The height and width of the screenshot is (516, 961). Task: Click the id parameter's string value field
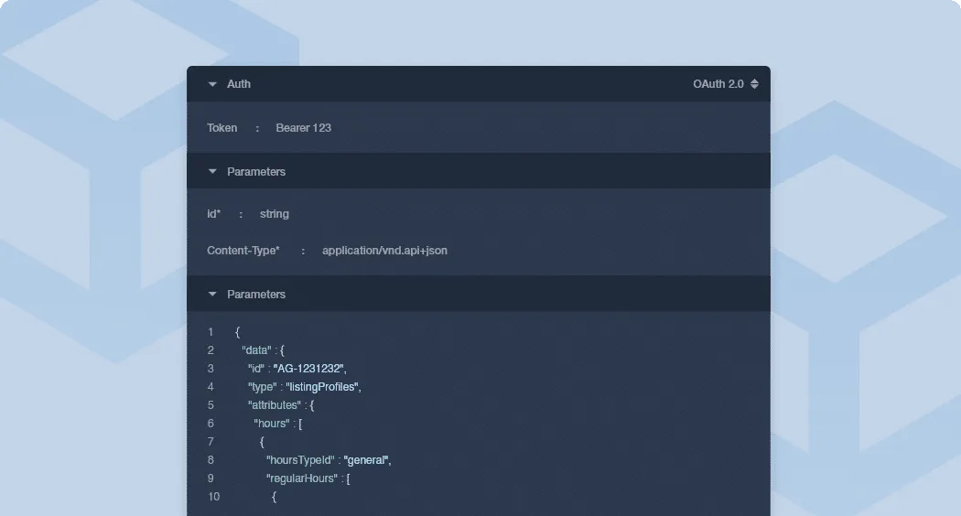coord(274,214)
